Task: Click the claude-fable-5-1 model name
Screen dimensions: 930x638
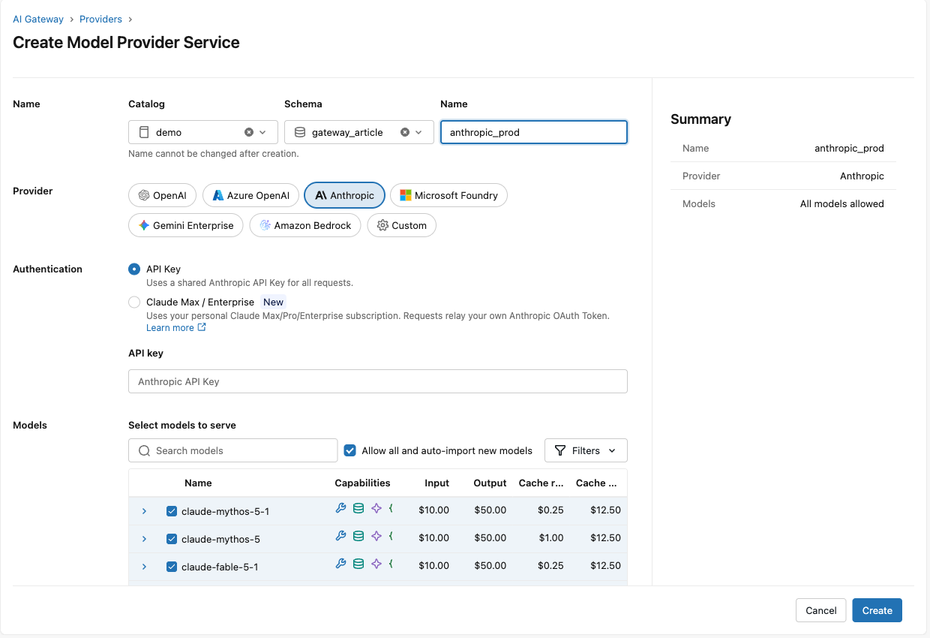Action: point(220,567)
